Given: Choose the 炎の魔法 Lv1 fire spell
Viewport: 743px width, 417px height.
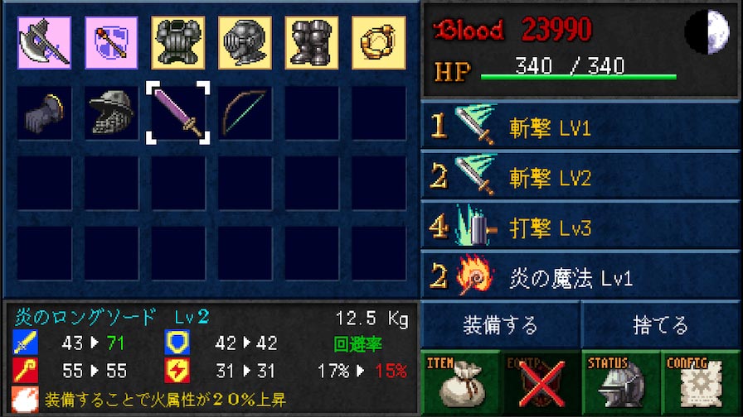Looking at the screenshot, I should tap(580, 276).
